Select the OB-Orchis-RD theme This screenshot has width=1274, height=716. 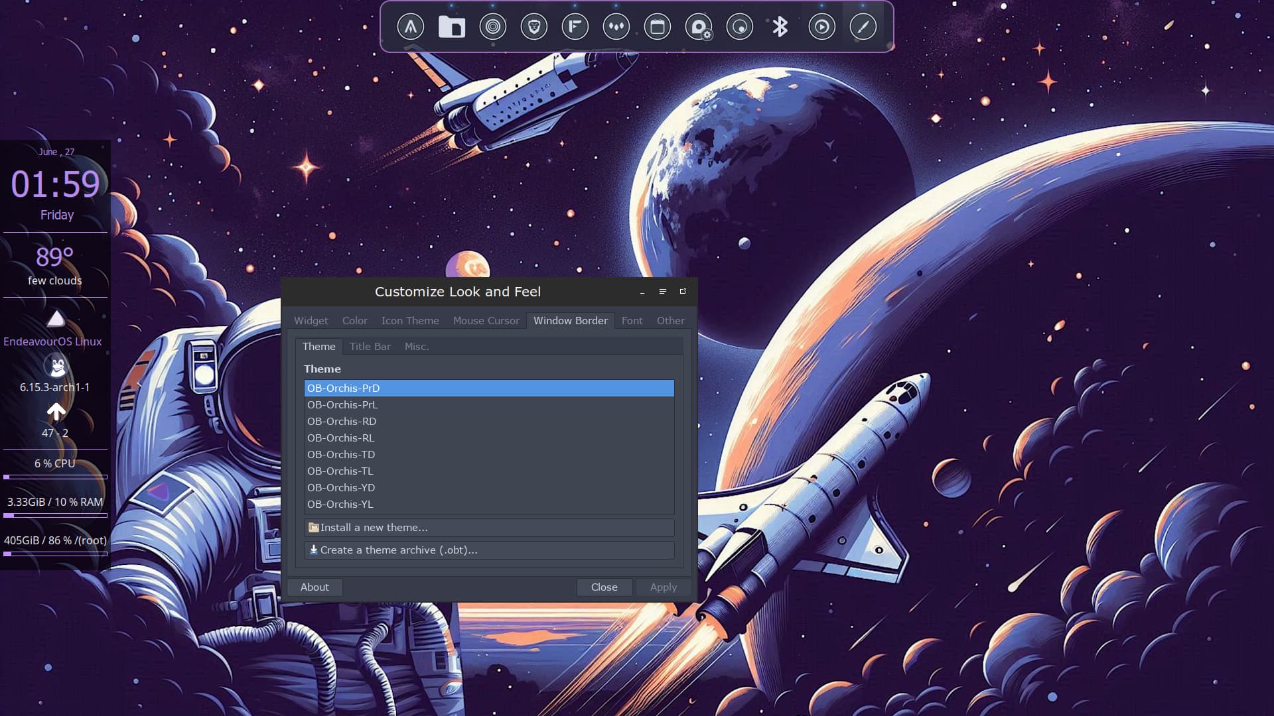click(x=341, y=422)
